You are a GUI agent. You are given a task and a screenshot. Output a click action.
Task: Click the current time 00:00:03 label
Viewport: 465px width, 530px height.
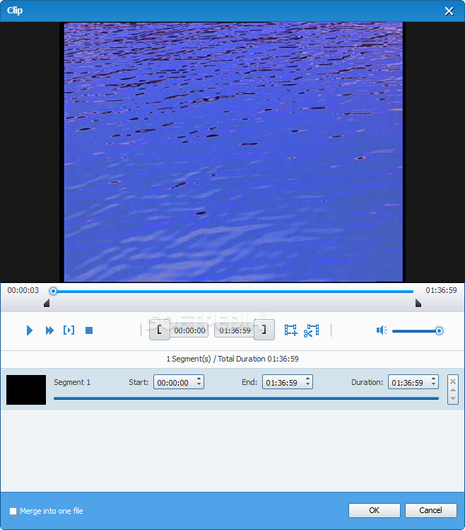(x=23, y=290)
